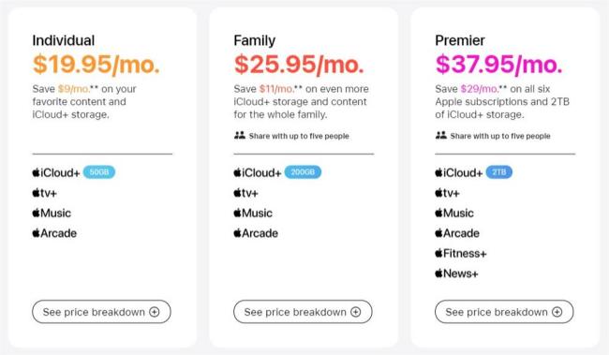
Task: Open Individual plan price breakdown
Action: [x=101, y=312]
